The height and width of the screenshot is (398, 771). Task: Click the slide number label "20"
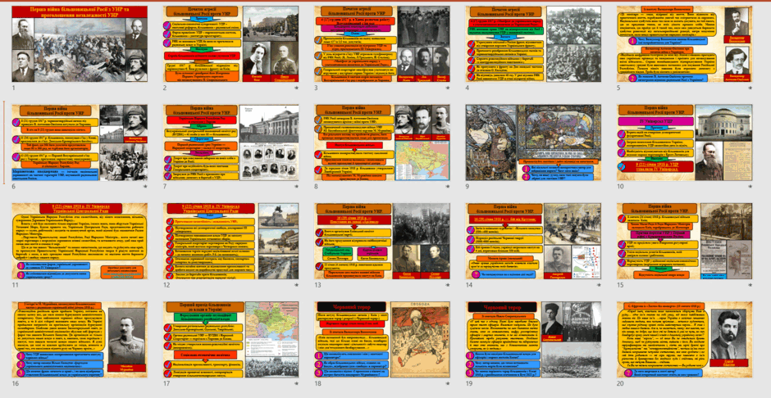pos(620,384)
